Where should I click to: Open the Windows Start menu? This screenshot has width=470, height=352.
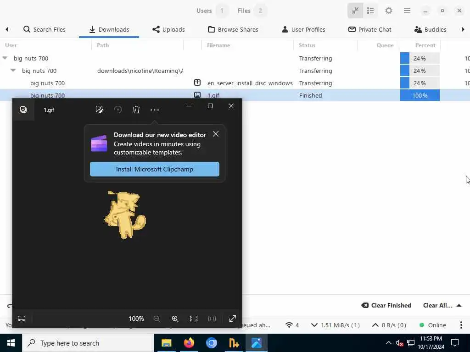[x=11, y=343]
